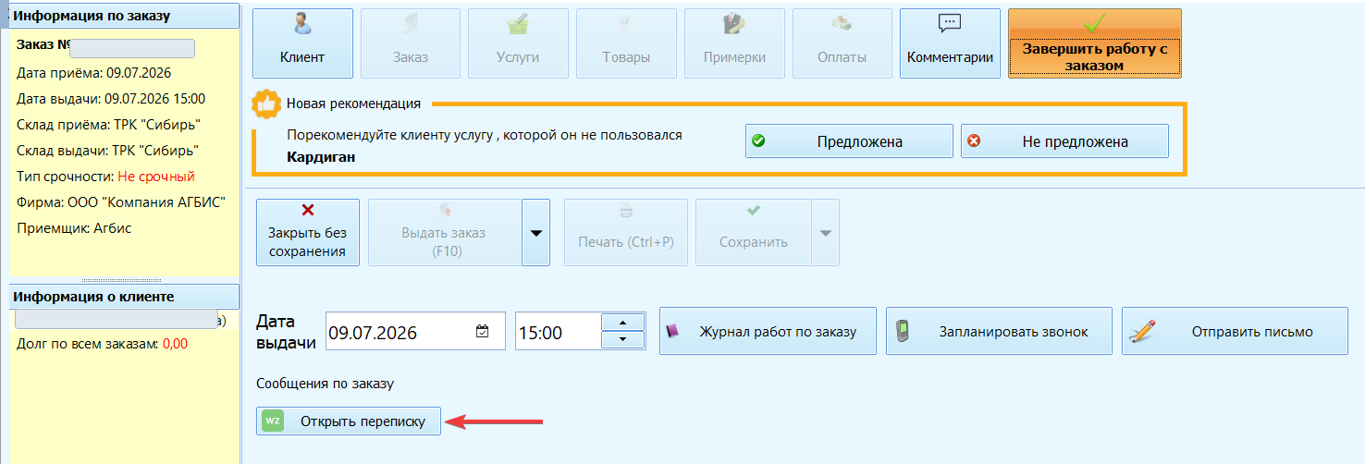
Task: Open calendar picker in Дата выдачи field
Action: 483,332
